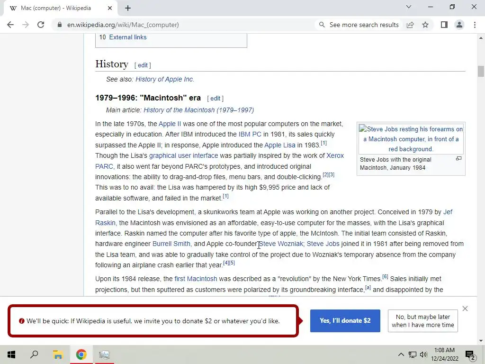
Task: Jump to citation [5] after earlier that year
Action: click(232, 263)
